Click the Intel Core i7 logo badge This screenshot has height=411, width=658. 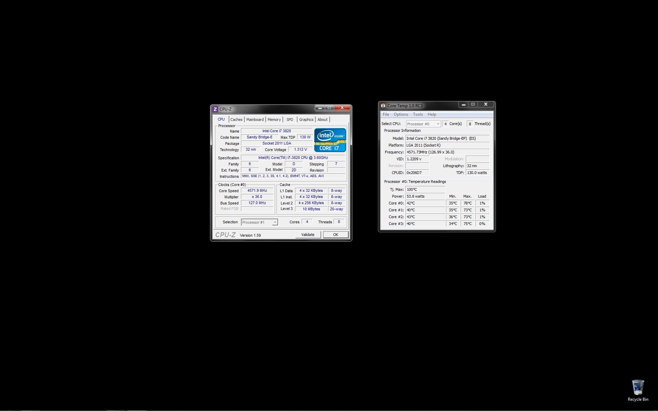pos(330,140)
